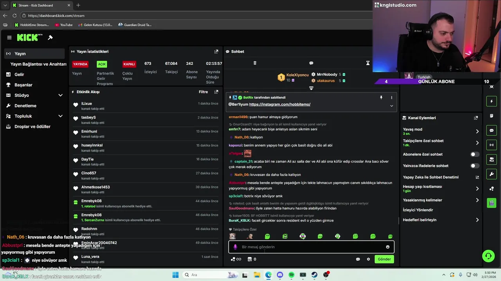Screen dimensions: 501x281
Task: Open the instagram.com/hobbitemo link
Action: click(x=280, y=105)
